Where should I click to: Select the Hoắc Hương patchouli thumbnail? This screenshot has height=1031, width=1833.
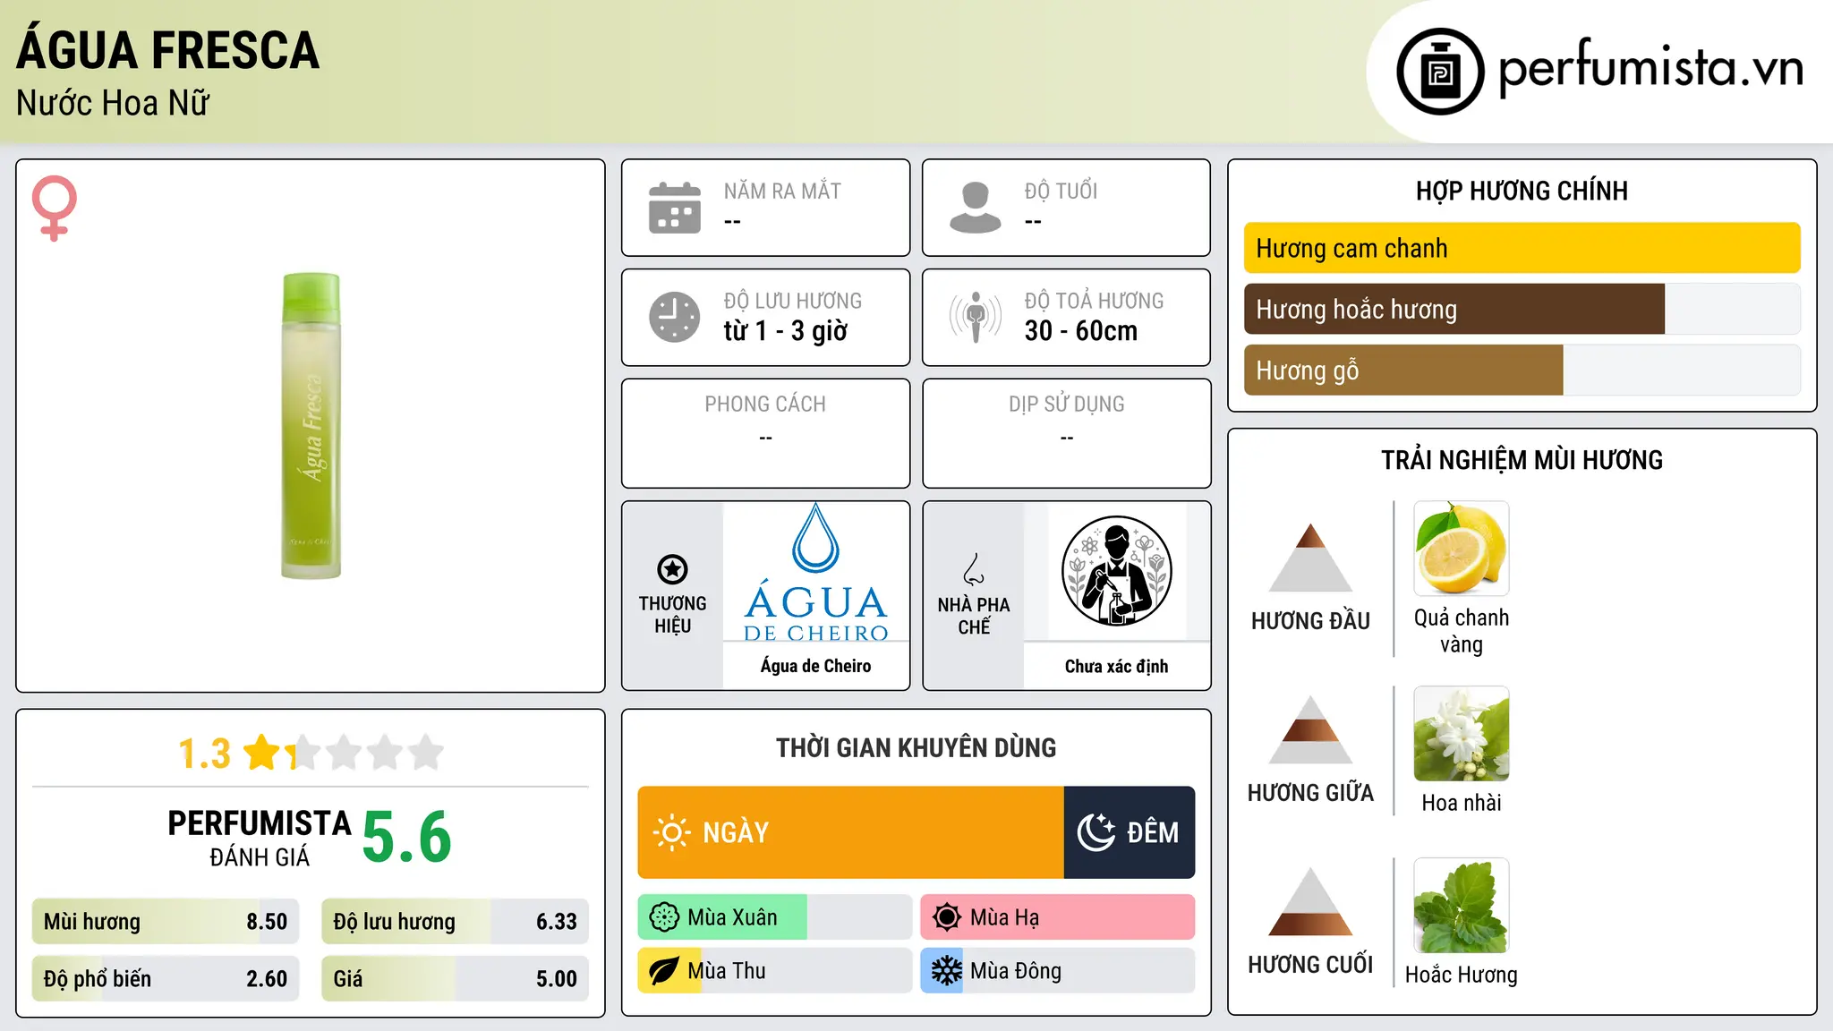pos(1461,906)
